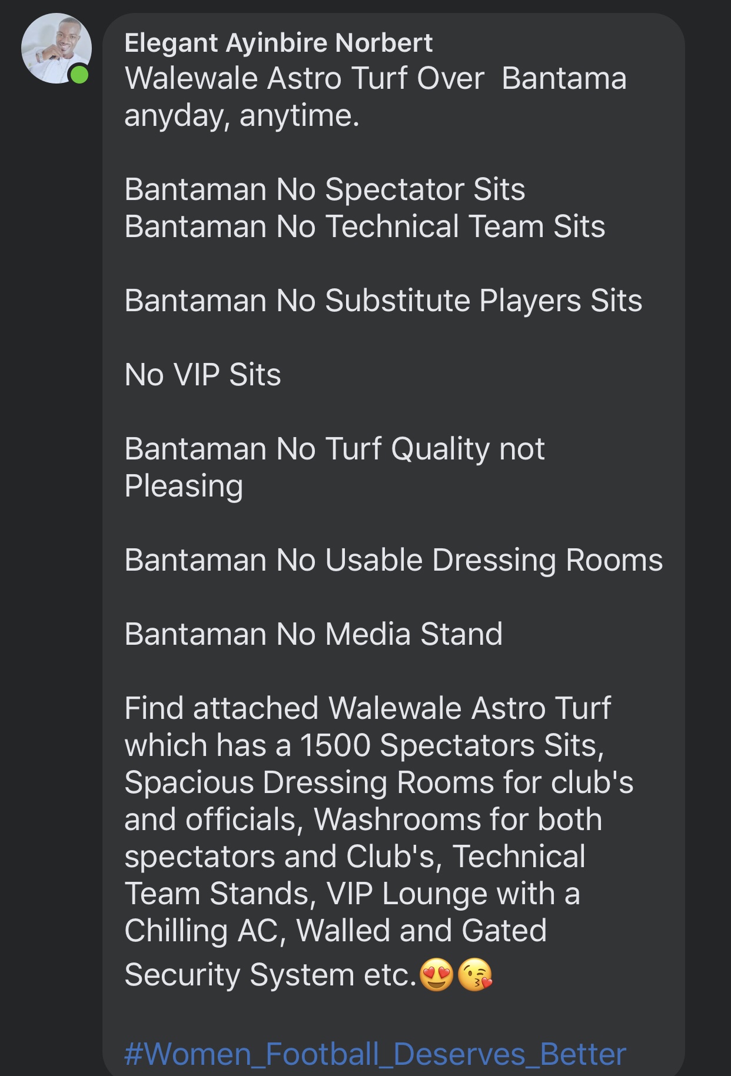Open the #Women_Football_Deserves_Better hashtag
731x1076 pixels.
(375, 1054)
